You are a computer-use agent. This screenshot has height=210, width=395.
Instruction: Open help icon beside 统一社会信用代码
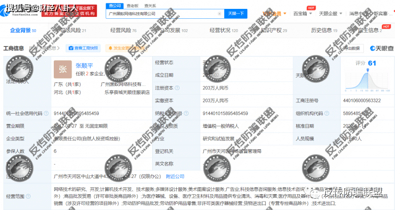click(x=46, y=113)
